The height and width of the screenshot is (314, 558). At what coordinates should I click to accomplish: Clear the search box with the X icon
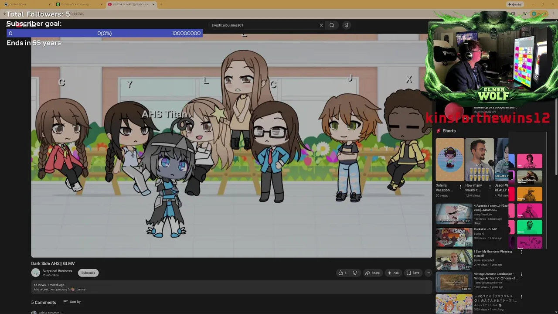(x=321, y=25)
